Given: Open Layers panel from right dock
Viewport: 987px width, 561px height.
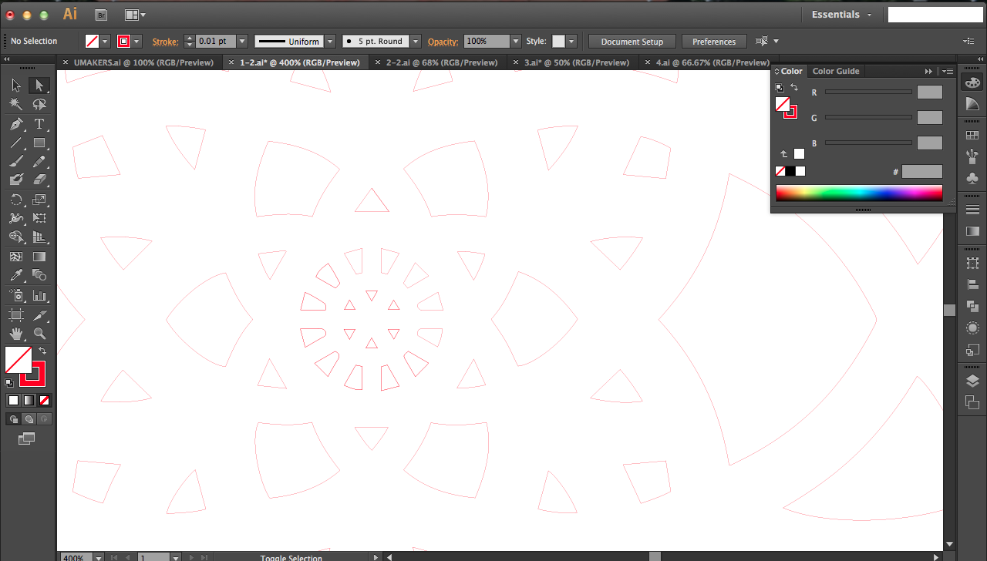Looking at the screenshot, I should click(972, 381).
